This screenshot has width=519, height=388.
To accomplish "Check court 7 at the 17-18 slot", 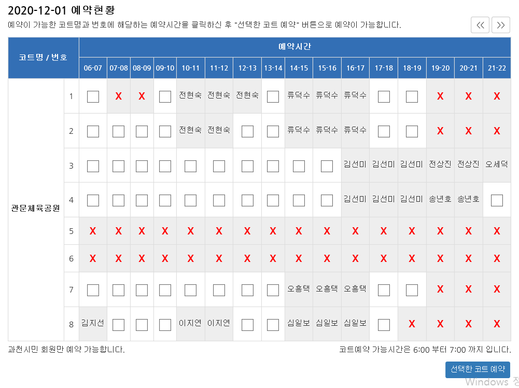I will click(x=384, y=289).
